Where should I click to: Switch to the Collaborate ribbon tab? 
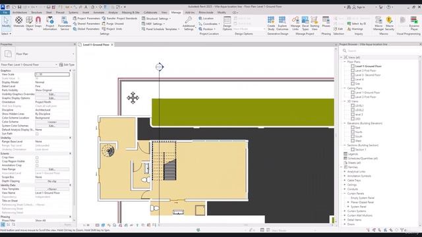coord(150,13)
